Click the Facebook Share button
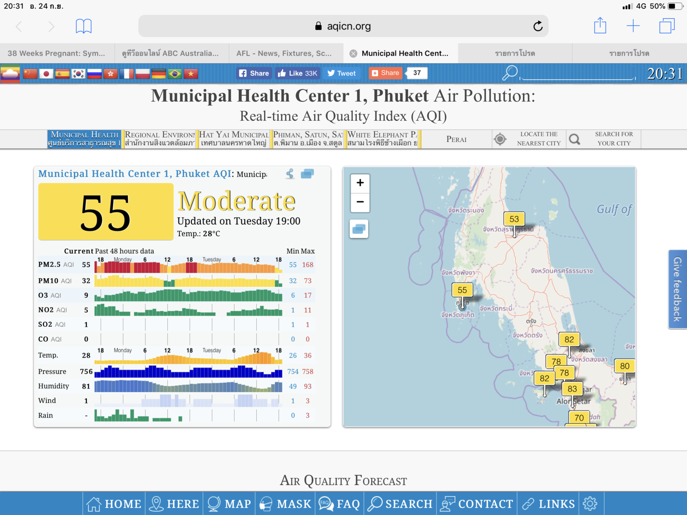 click(x=254, y=73)
